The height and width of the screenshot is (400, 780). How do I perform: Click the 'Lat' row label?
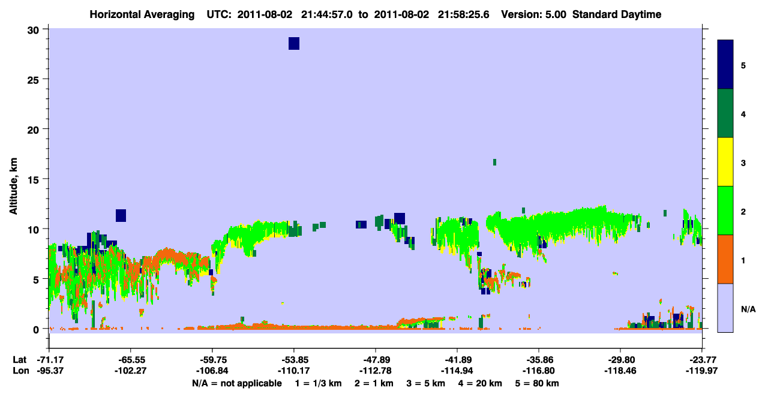19,359
